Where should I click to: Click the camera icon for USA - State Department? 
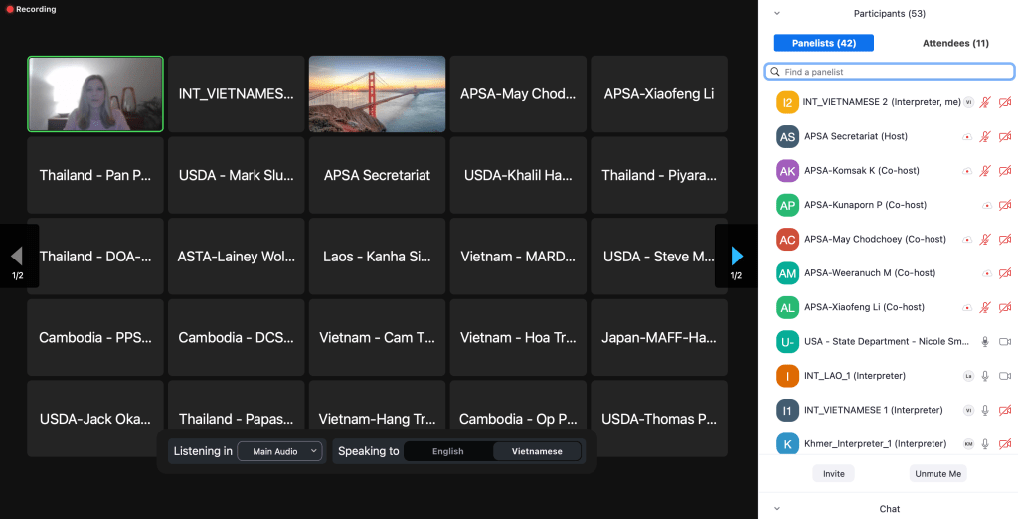[1004, 342]
